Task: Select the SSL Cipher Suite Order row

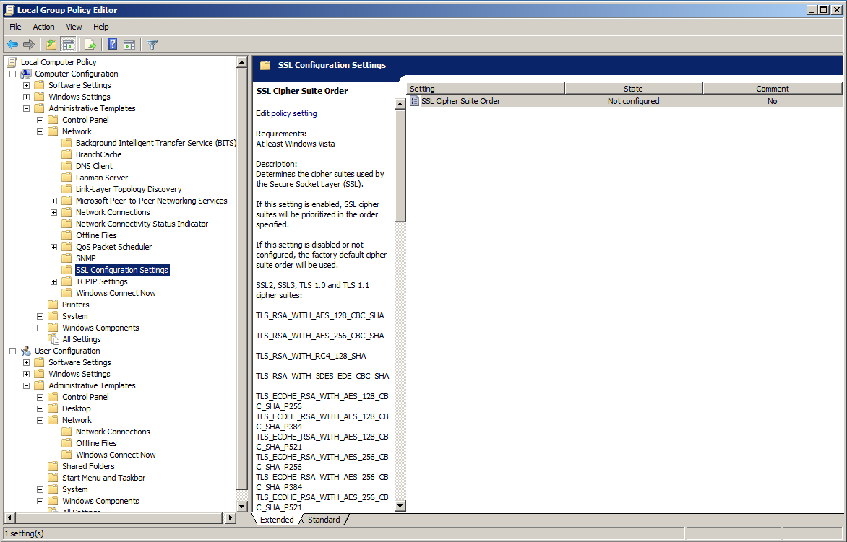Action: (x=624, y=101)
